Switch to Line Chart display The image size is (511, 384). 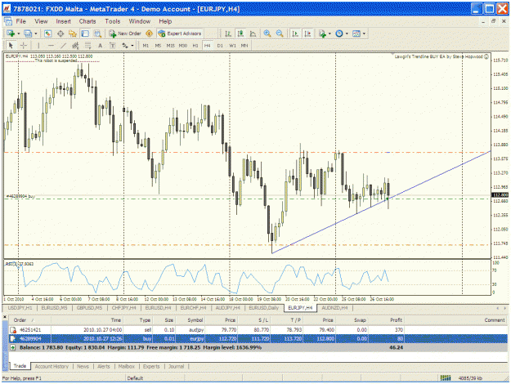point(253,33)
